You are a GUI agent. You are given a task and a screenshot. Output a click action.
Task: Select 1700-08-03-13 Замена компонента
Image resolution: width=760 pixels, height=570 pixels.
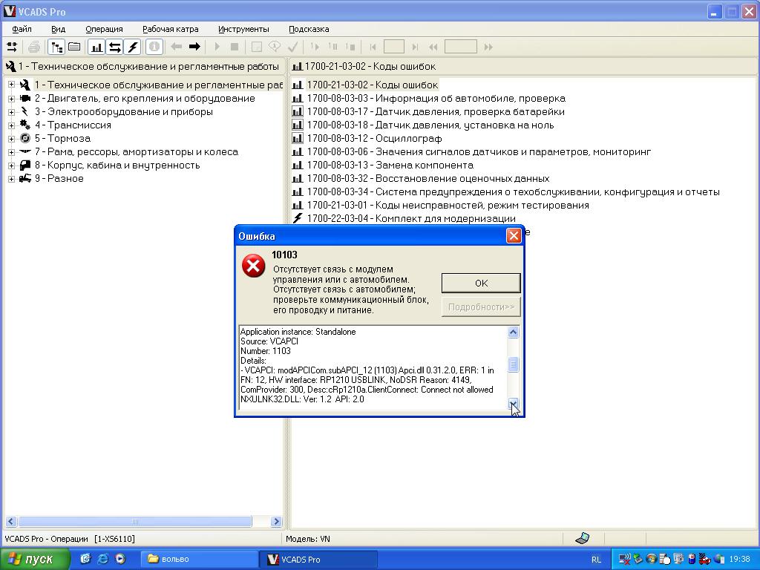[390, 166]
